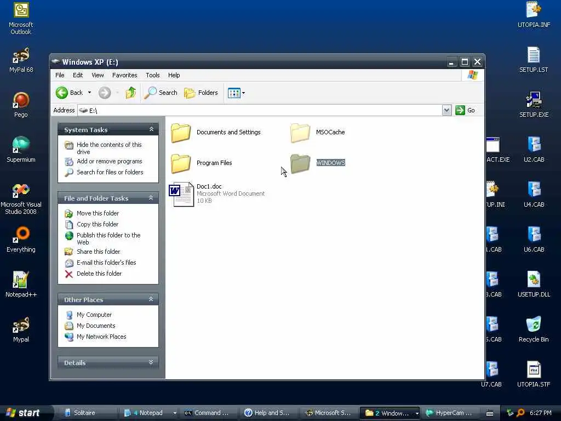Open the View menu
Viewport: 561px width, 421px height.
pyautogui.click(x=98, y=75)
